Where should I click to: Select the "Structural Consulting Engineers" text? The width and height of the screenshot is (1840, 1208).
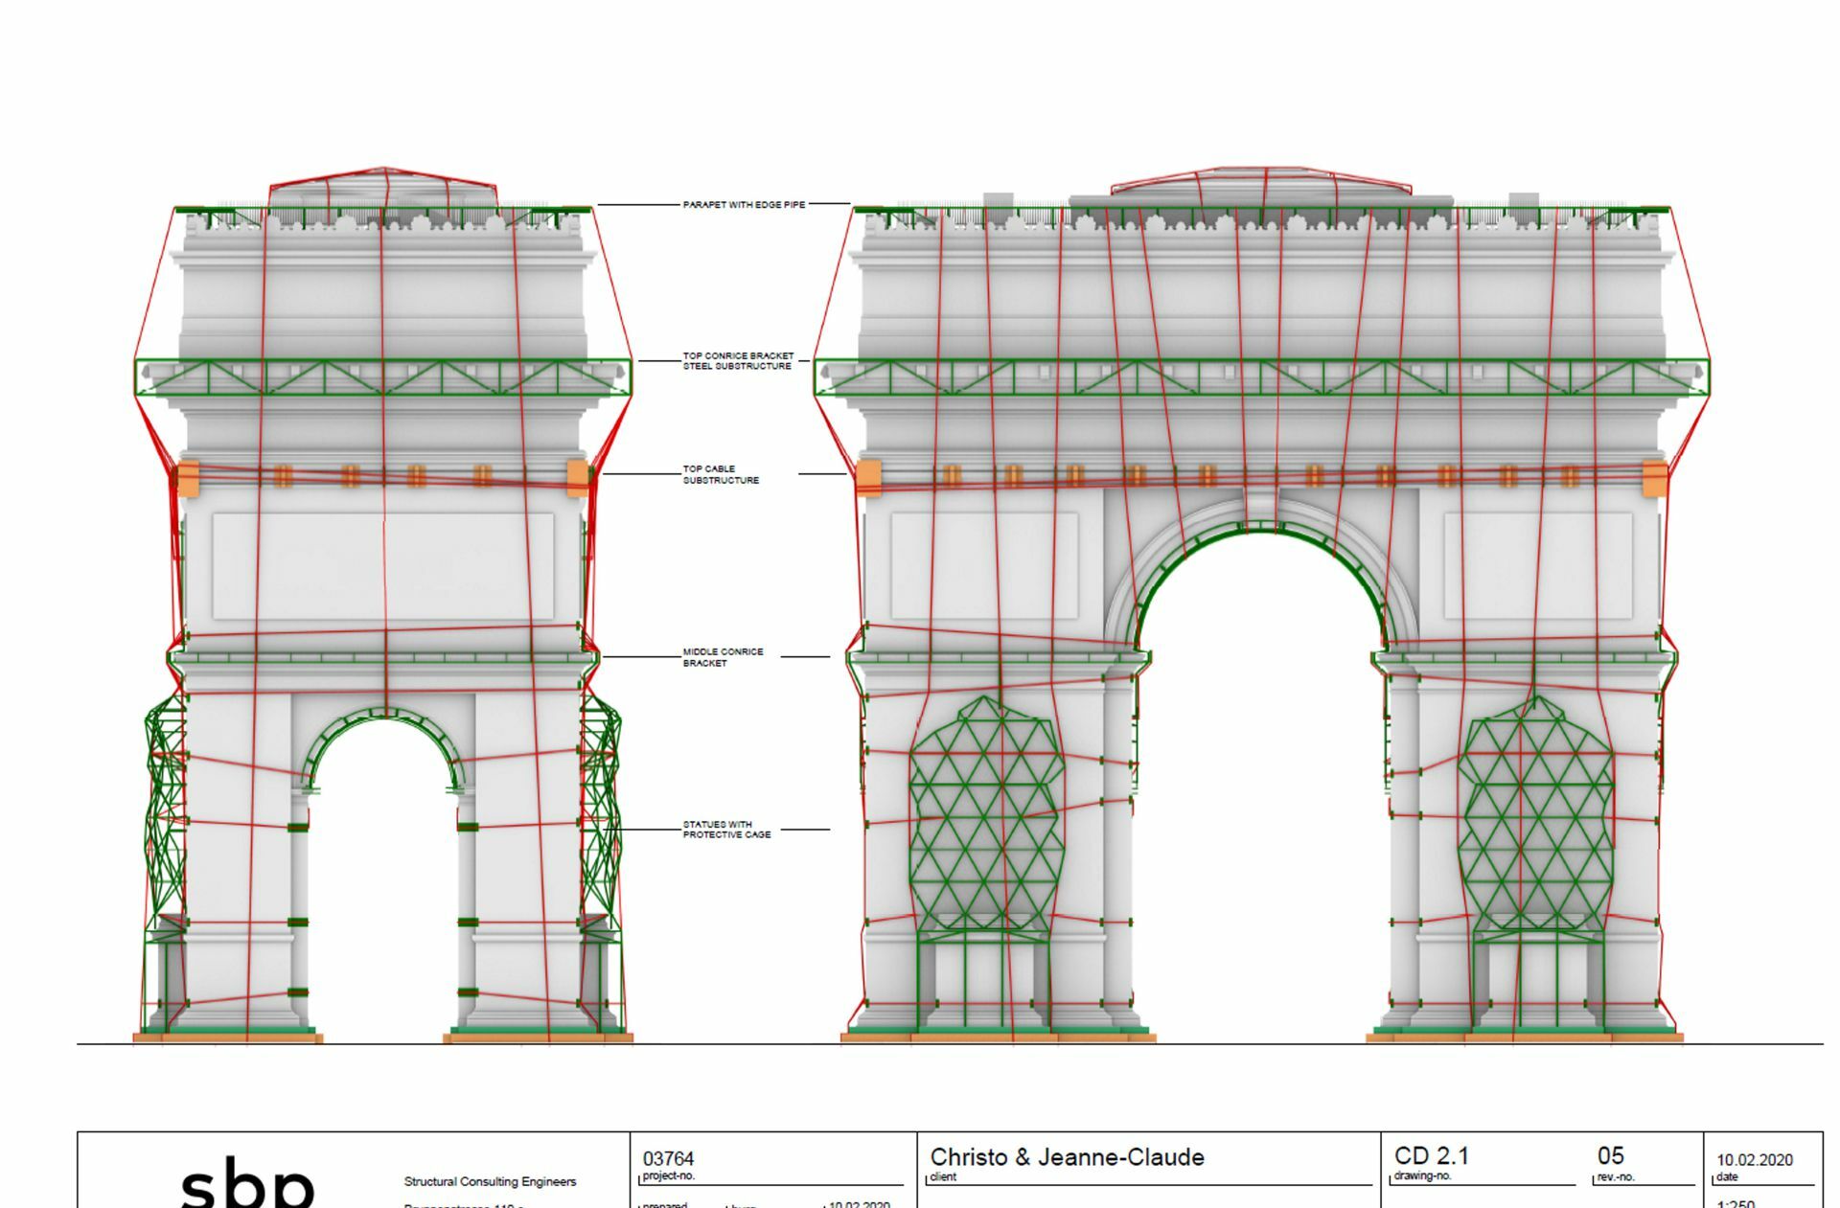coord(490,1182)
